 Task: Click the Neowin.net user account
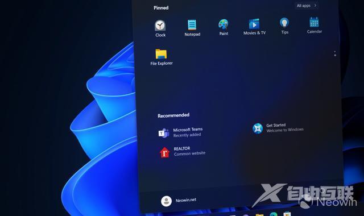179,201
